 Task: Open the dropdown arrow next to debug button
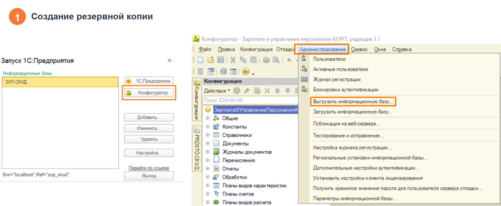[x=253, y=73]
